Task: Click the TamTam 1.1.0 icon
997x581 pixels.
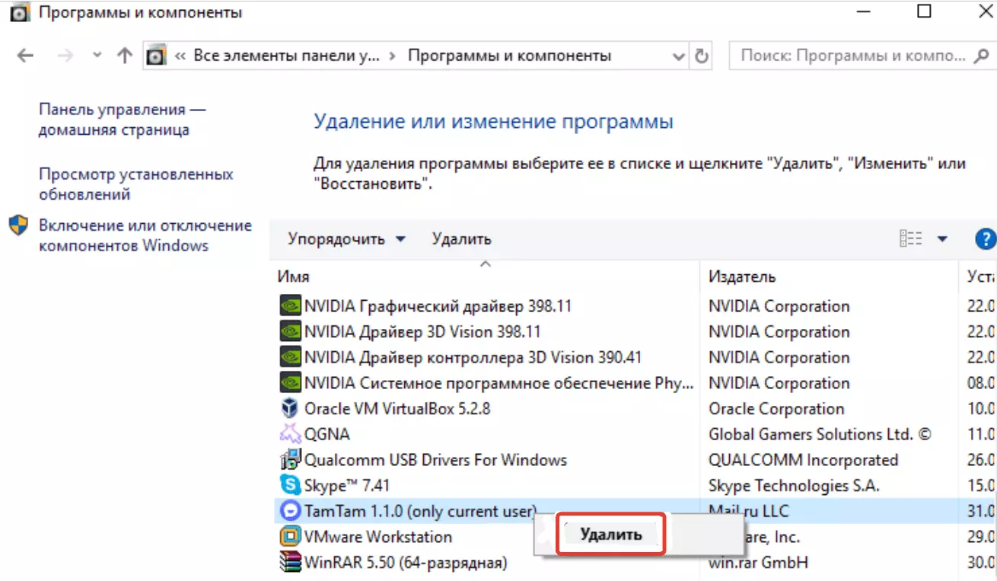Action: (x=290, y=511)
